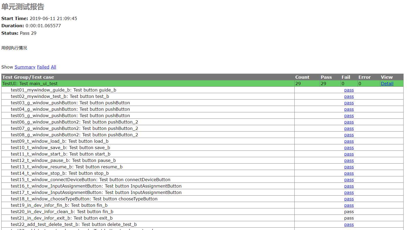View pass output of test13_t_window_resume_b
This screenshot has height=230, width=414.
pos(349,167)
